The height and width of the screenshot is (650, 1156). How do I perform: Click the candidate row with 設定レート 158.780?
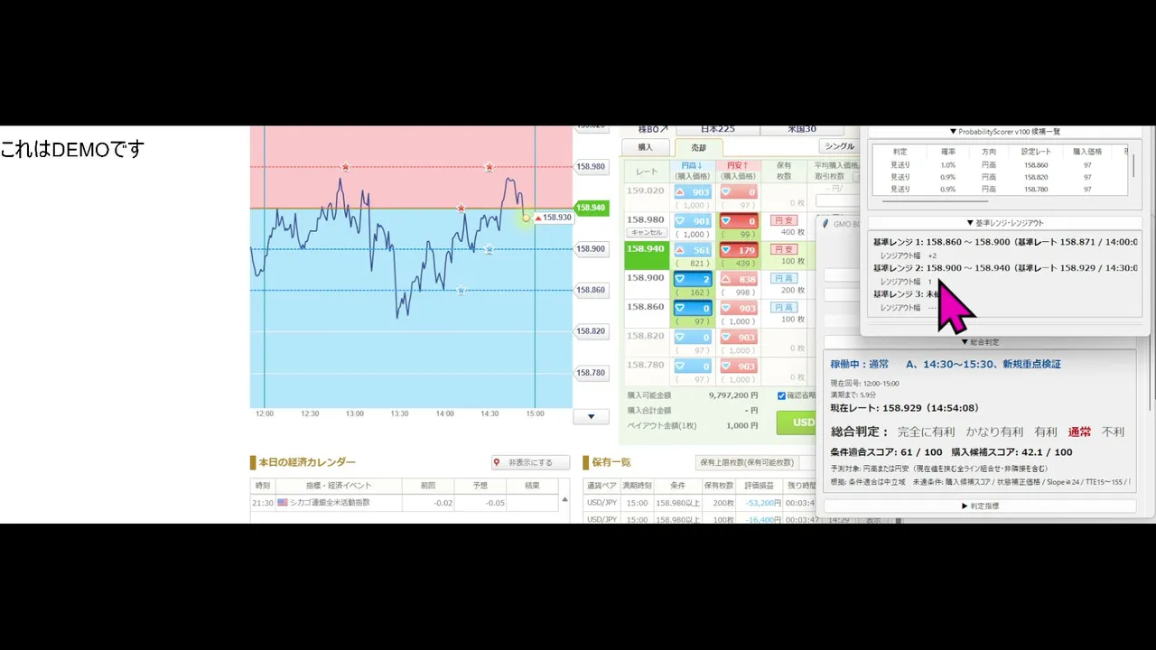tap(998, 189)
